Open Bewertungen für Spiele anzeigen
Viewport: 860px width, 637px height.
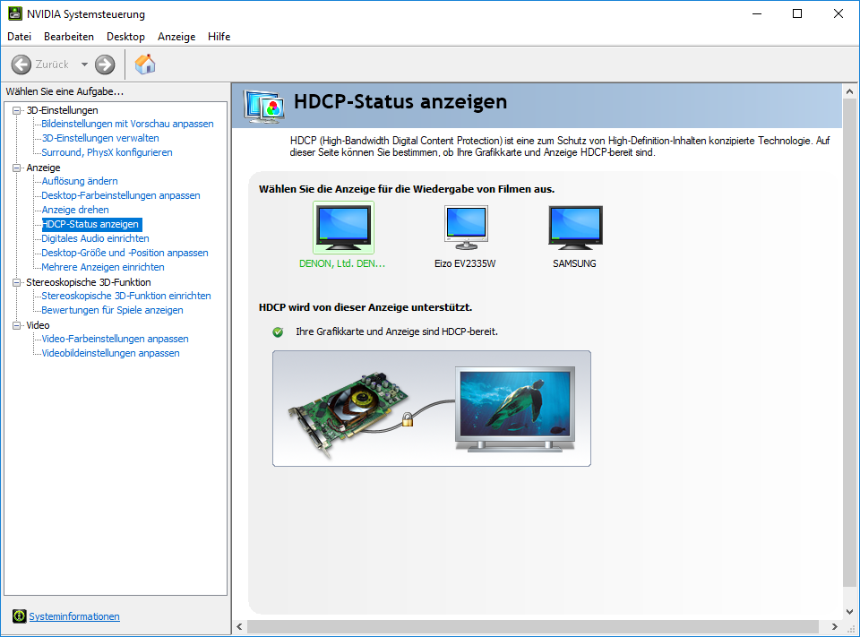click(x=113, y=310)
